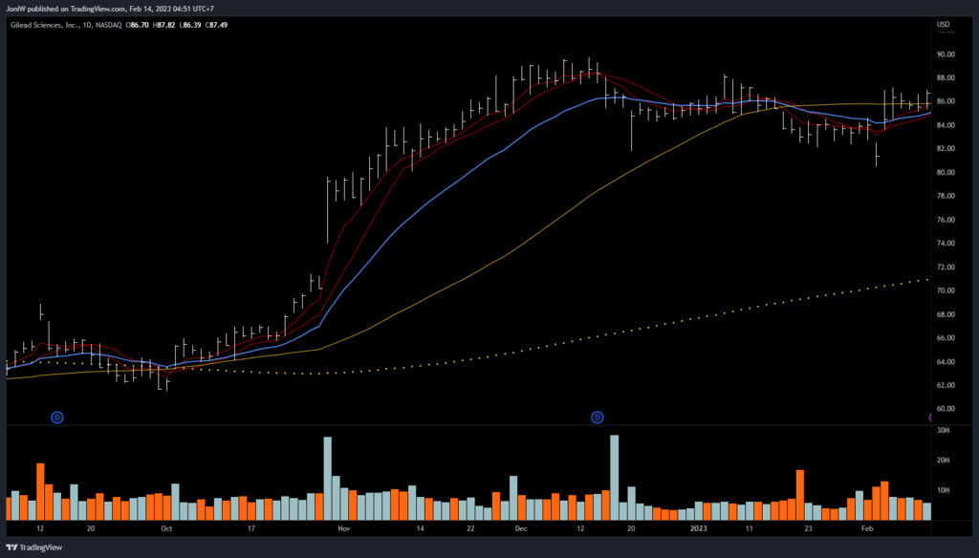Click the 60.00 price axis label
Viewport: 979px width, 558px height.
click(946, 409)
